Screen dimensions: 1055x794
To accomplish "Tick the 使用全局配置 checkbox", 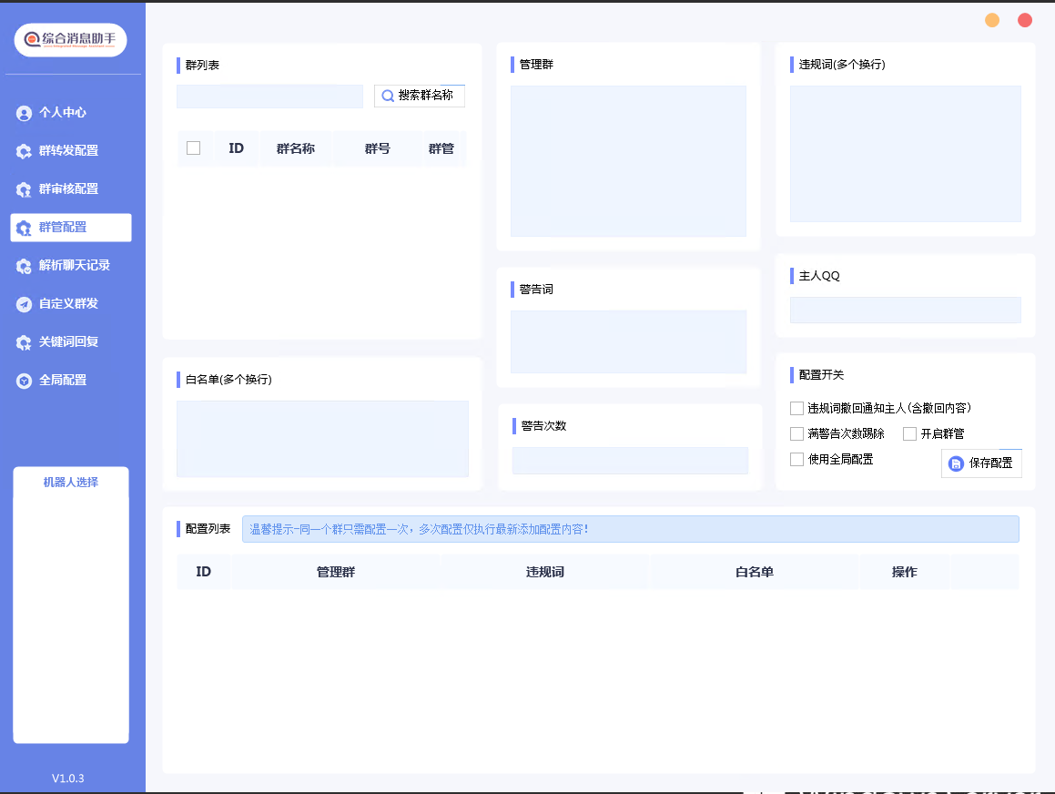I will tap(796, 459).
